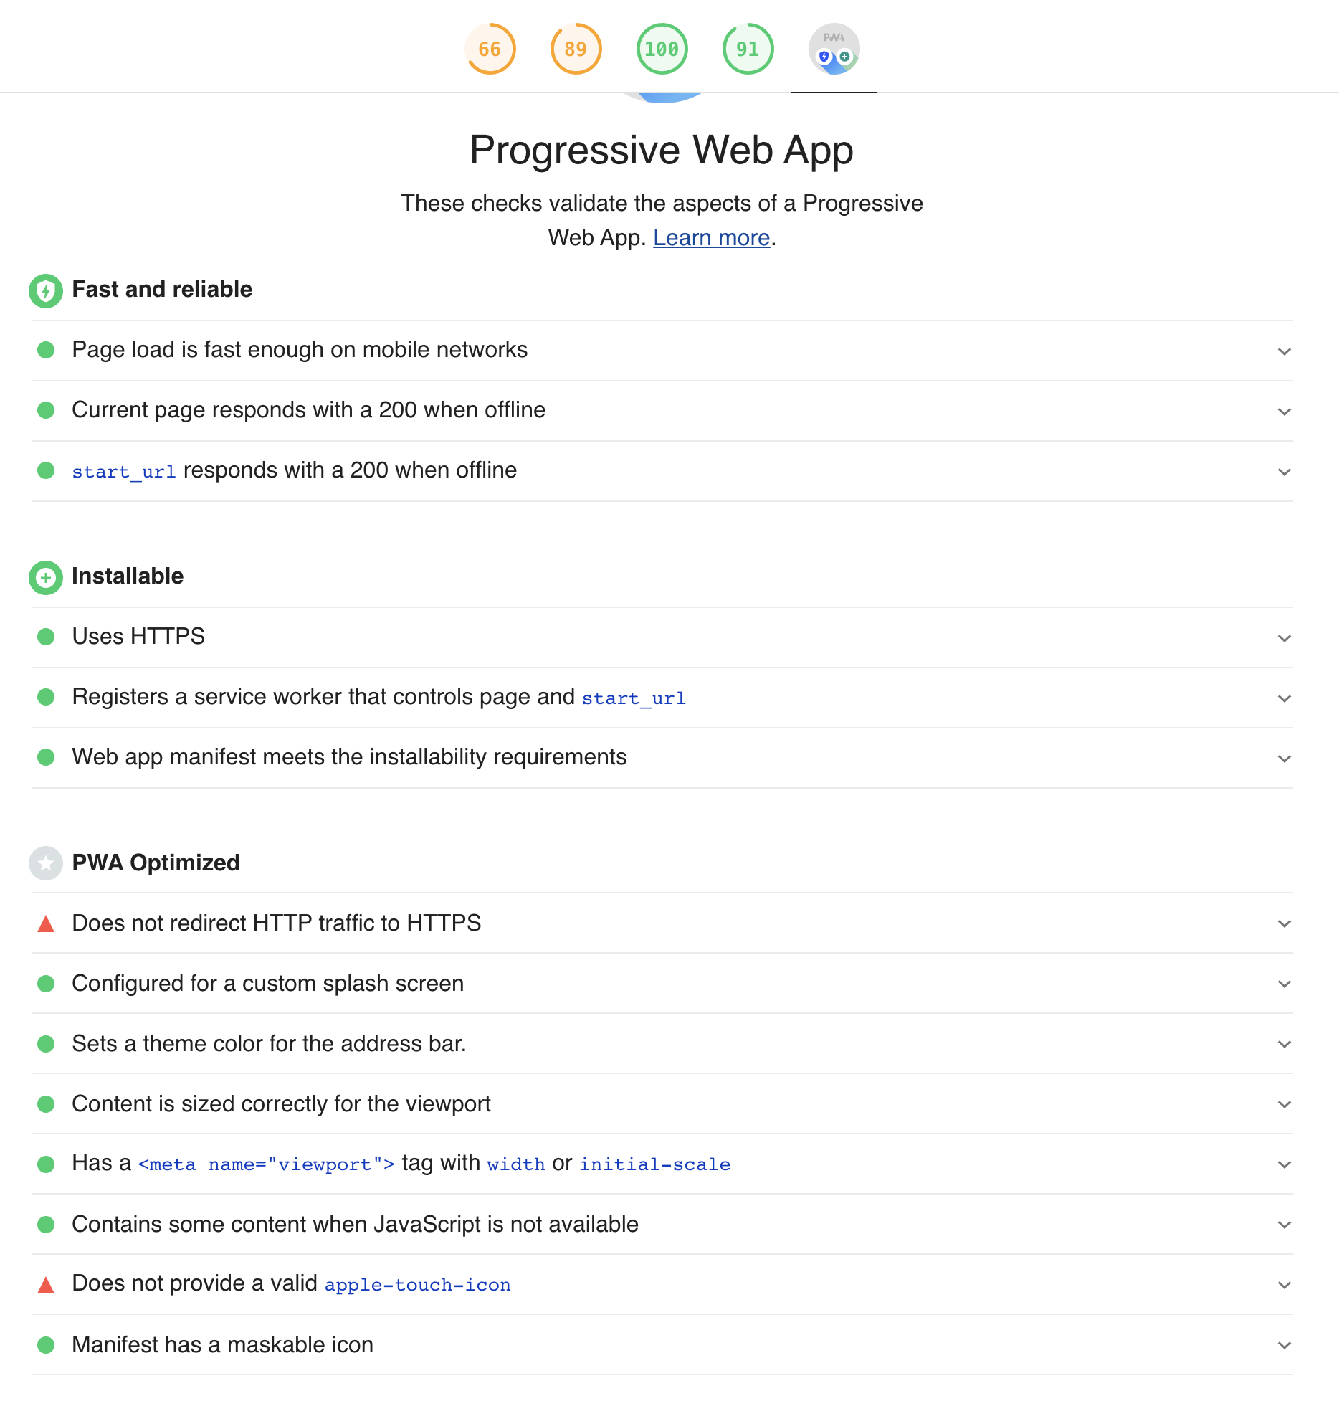Screen dimensions: 1339x1401
Task: Click the PWA Optimized star icon
Action: click(x=46, y=864)
